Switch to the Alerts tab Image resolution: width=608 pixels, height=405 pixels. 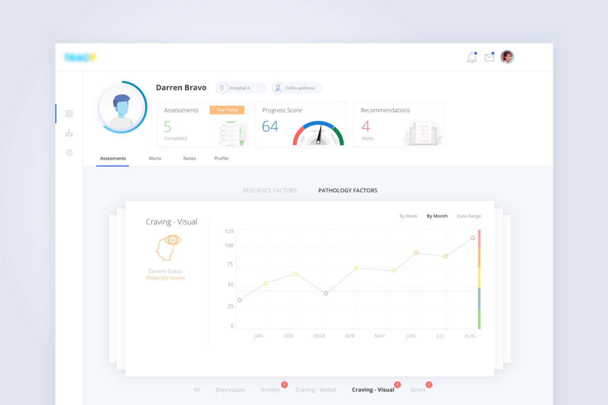155,158
